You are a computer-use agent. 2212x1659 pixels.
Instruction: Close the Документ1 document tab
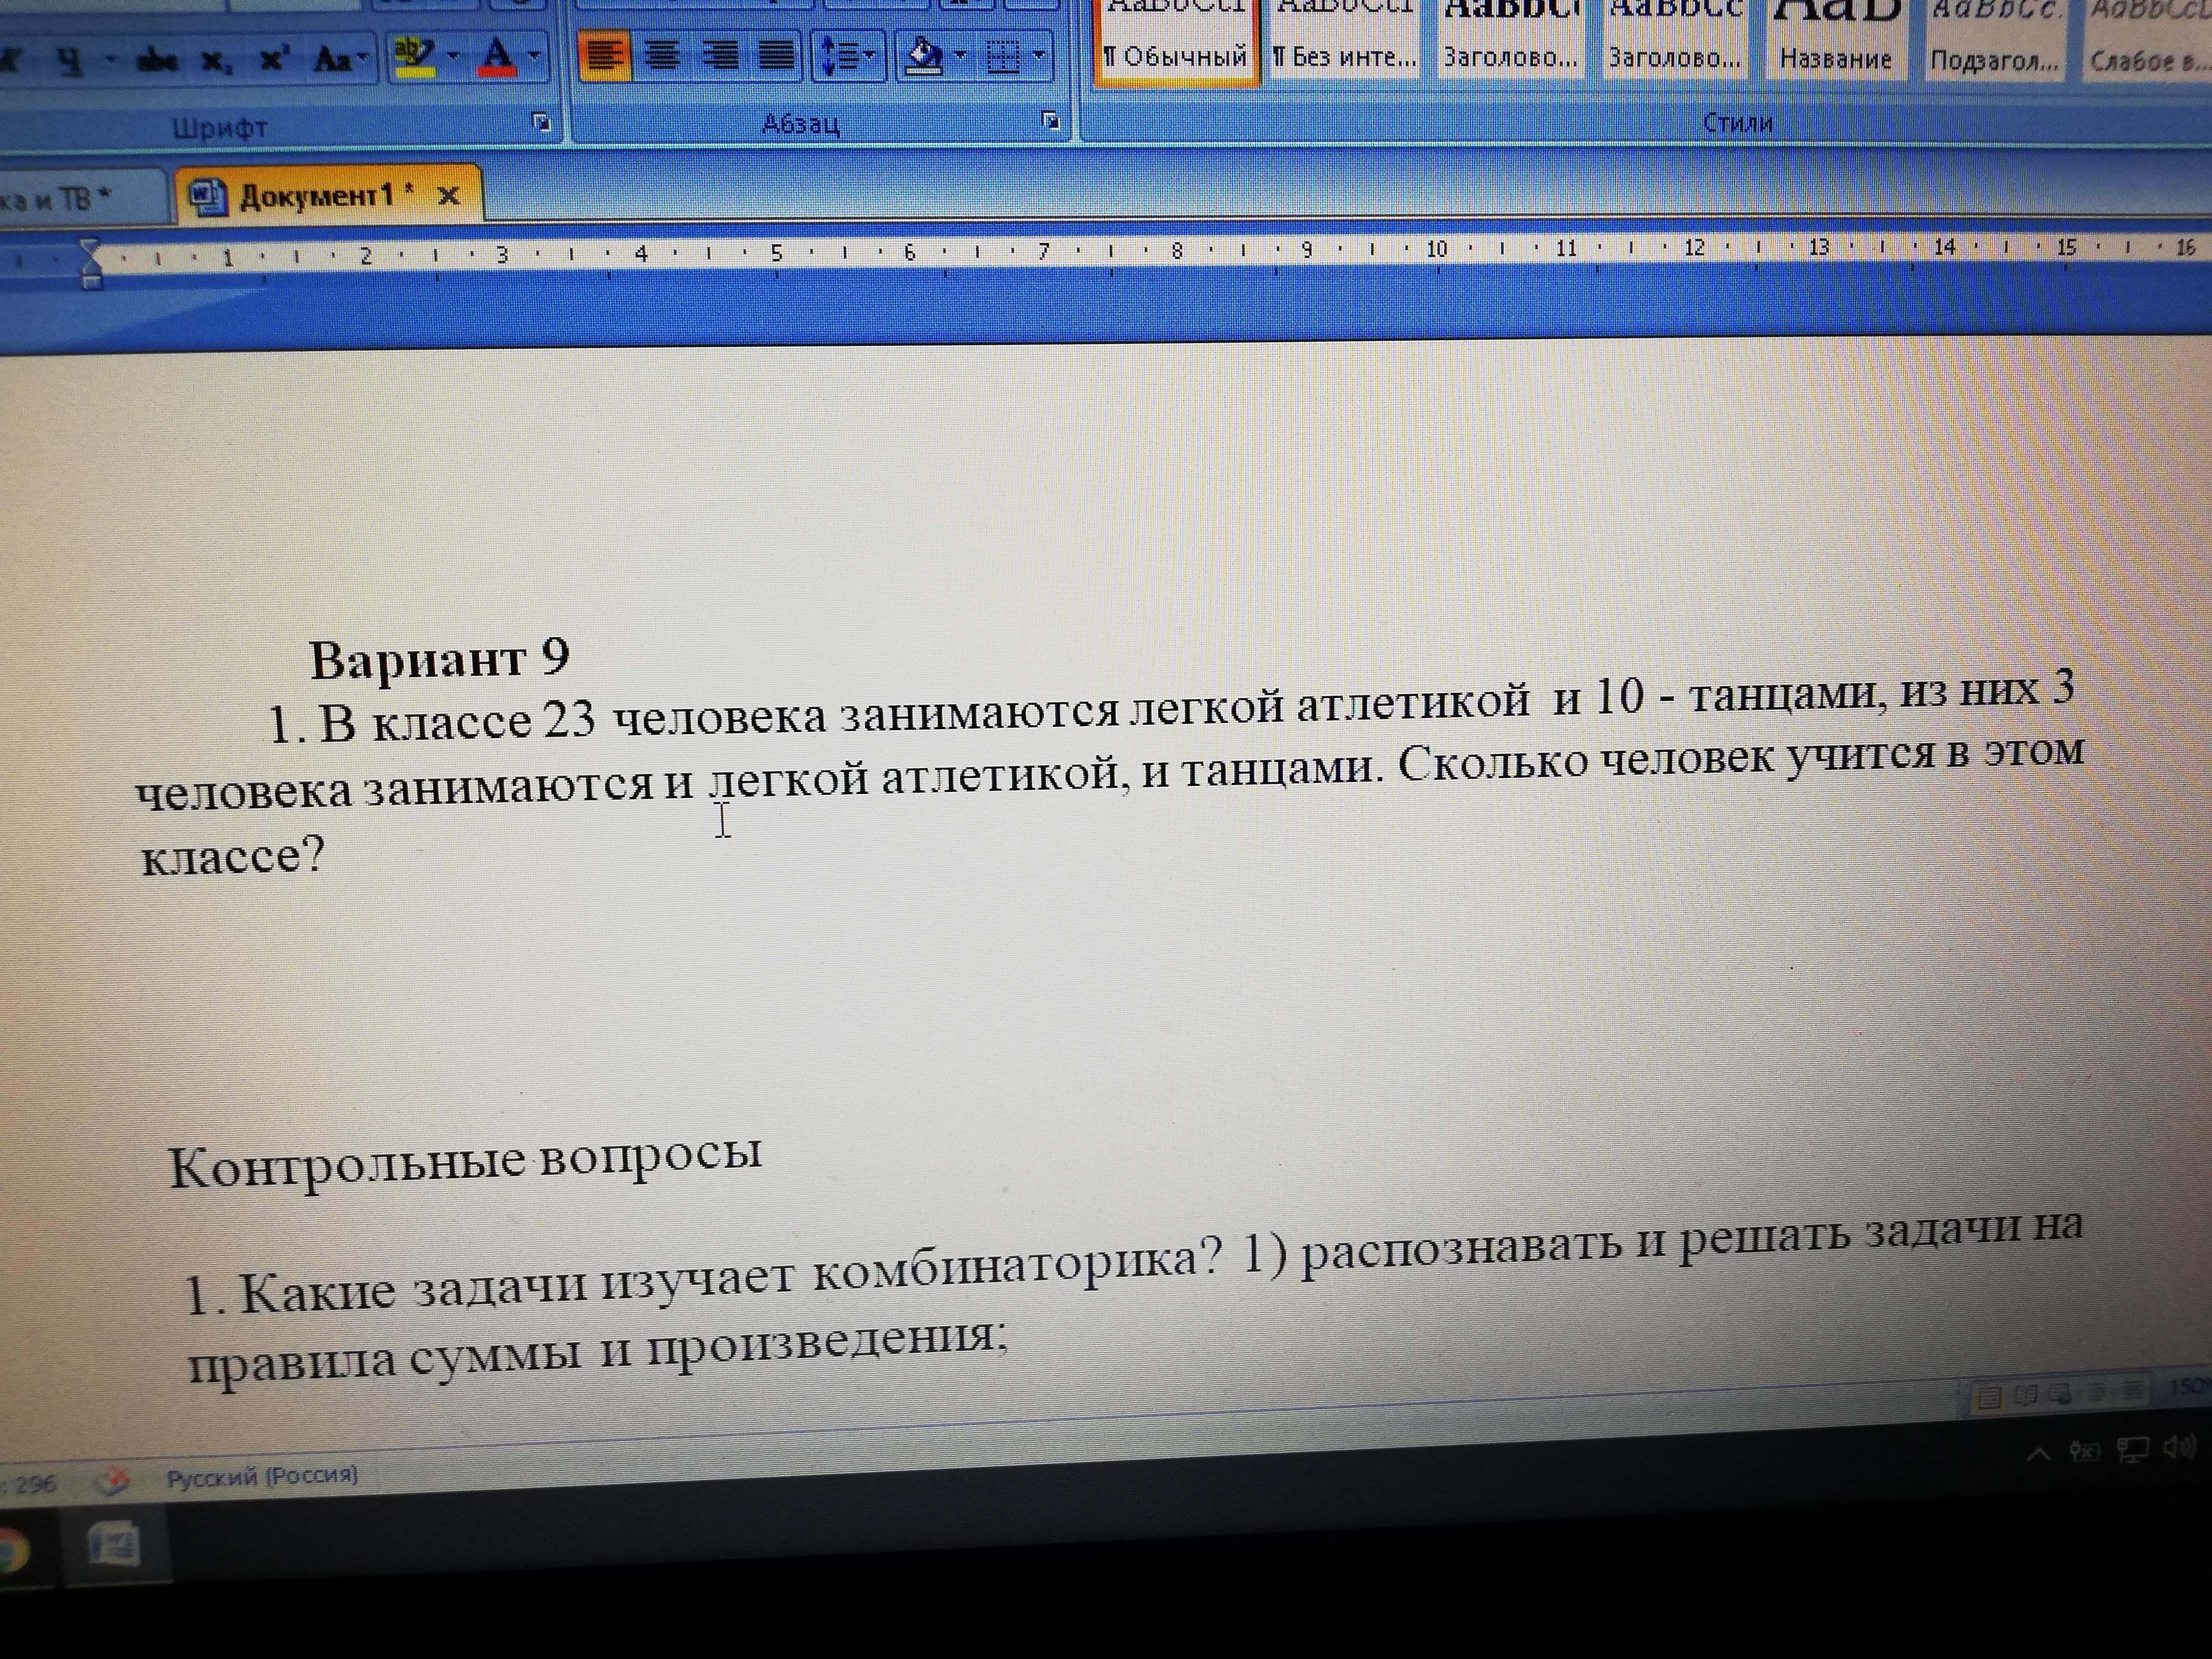coord(449,195)
